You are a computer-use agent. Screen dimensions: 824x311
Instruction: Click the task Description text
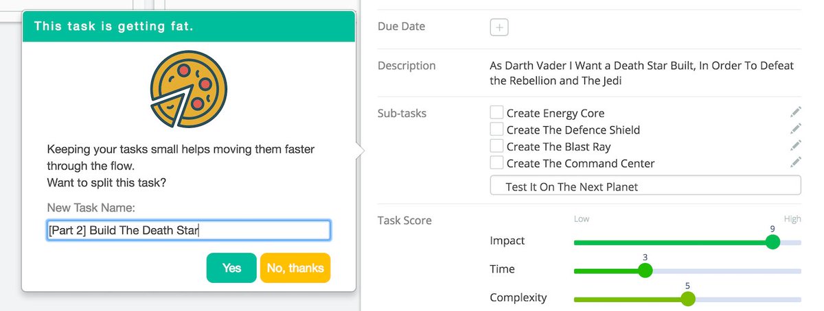(x=642, y=73)
